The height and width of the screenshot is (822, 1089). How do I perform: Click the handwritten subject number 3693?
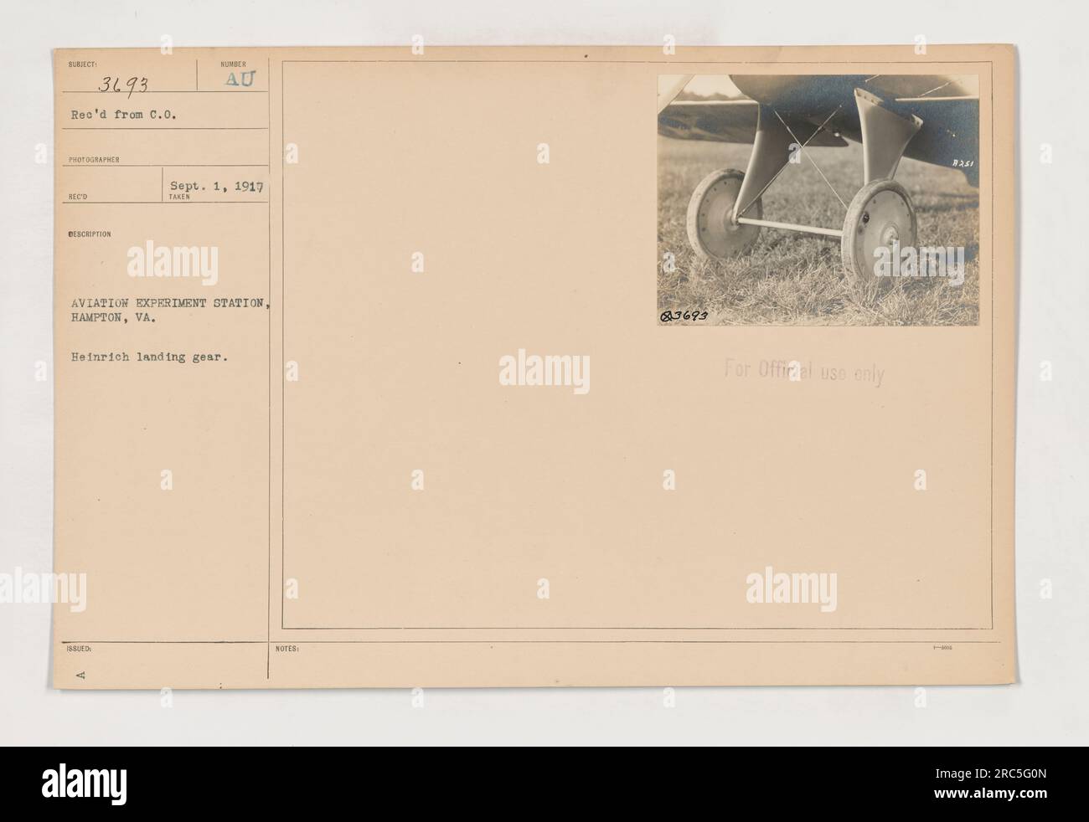pos(124,86)
